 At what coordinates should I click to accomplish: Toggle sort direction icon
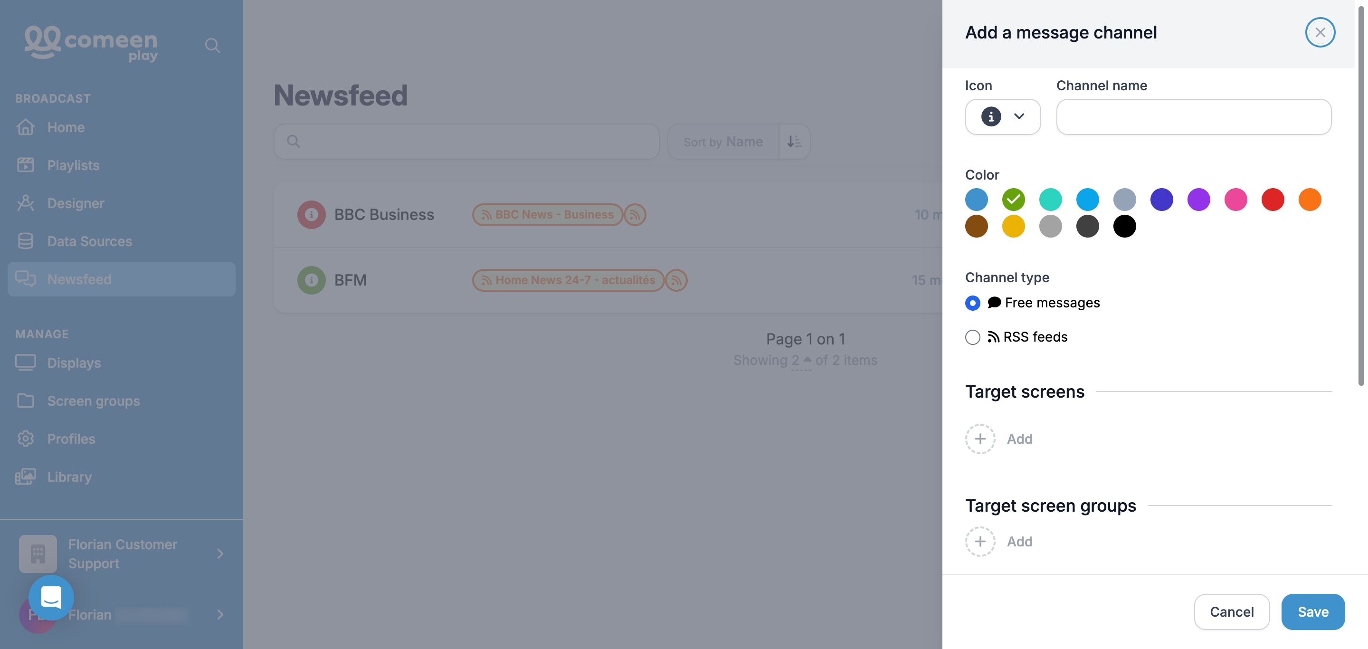click(794, 142)
